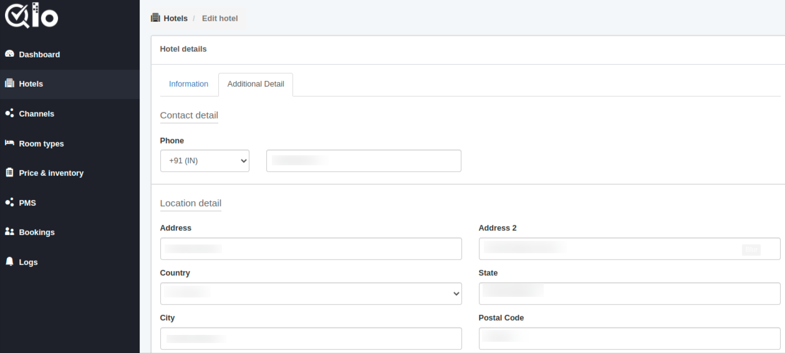Expand the Country dropdown
Screen dimensions: 785x353
(311, 294)
